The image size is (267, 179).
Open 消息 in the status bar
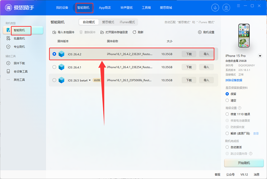click(256, 175)
